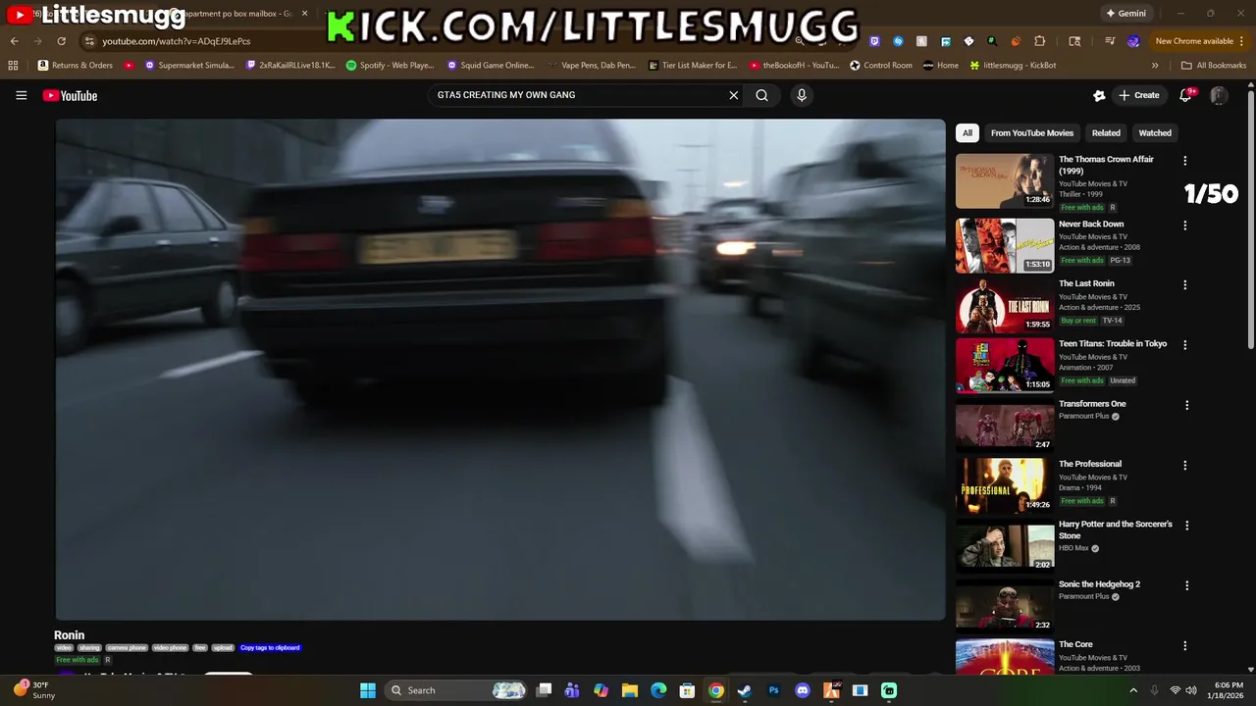Open the orange extension icon in toolbar
Screen dimensions: 1256x706
1016,41
